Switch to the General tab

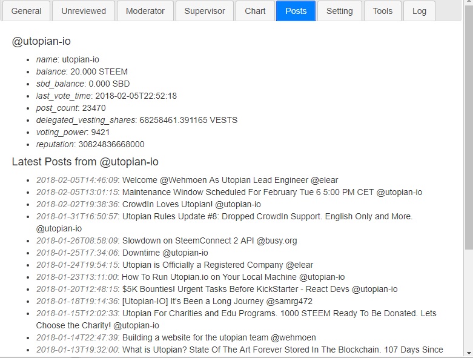pyautogui.click(x=26, y=11)
